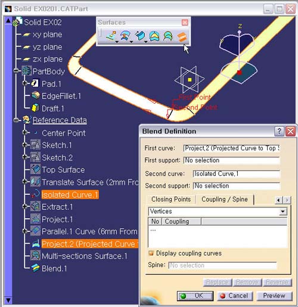Select the Multi-sections surface tool icon
Image resolution: width=298 pixels, height=307 pixels.
(x=168, y=36)
